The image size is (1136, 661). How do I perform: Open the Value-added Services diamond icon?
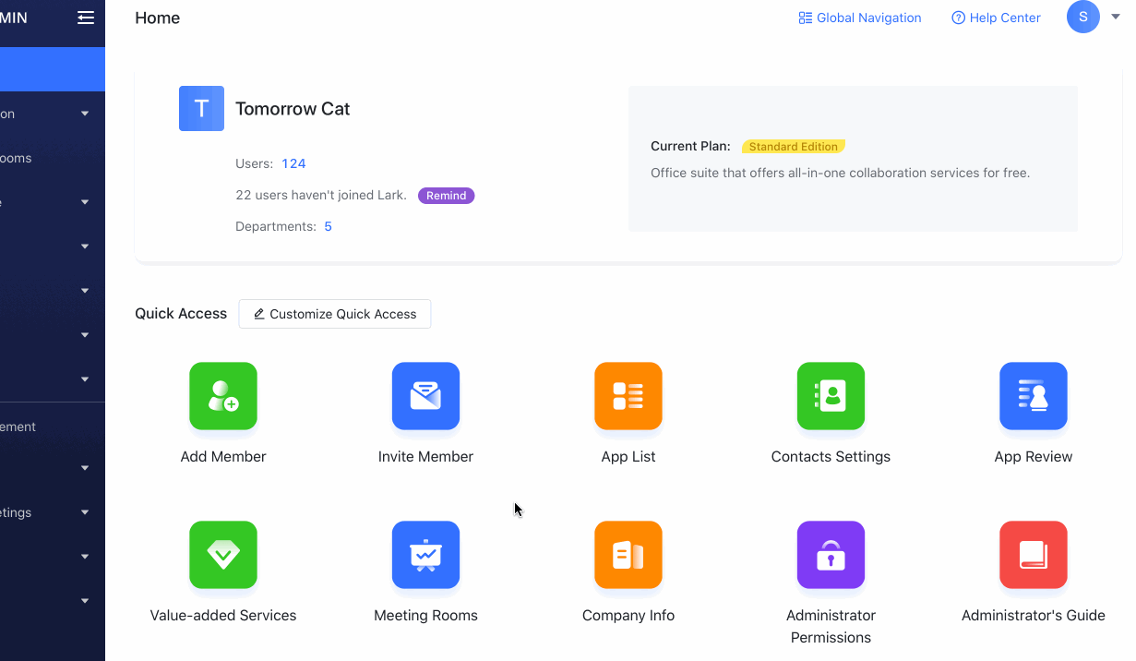click(223, 555)
